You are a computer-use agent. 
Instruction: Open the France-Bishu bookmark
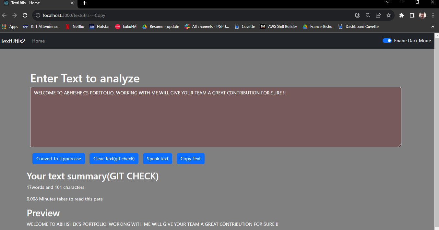click(x=317, y=27)
